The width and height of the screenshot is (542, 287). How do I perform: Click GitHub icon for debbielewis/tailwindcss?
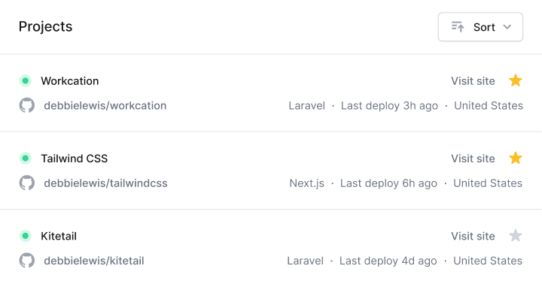(27, 183)
